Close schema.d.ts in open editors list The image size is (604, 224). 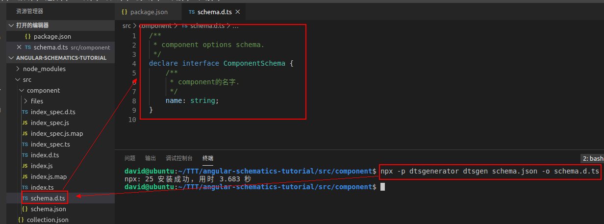pyautogui.click(x=19, y=48)
